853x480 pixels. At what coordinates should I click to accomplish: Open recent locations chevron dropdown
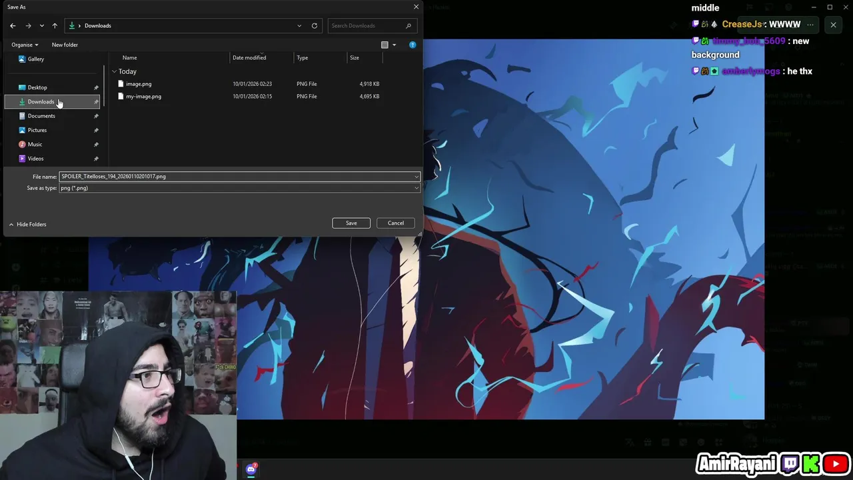tap(41, 25)
